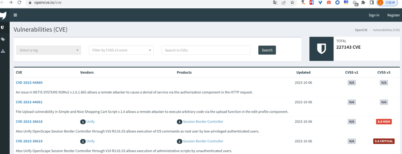This screenshot has width=402, height=154.
Task: Focus the Search in CVEs field
Action: tap(206, 50)
